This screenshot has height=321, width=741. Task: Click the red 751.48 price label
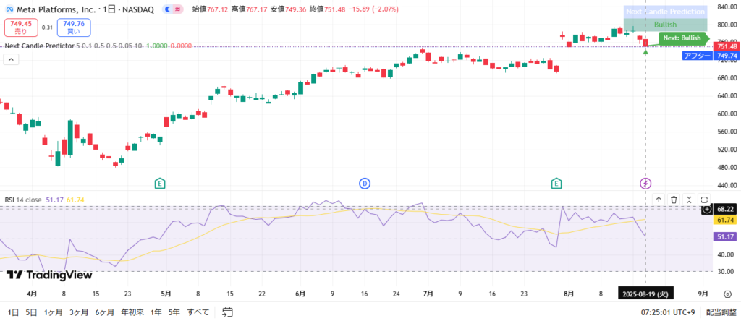[x=727, y=46]
